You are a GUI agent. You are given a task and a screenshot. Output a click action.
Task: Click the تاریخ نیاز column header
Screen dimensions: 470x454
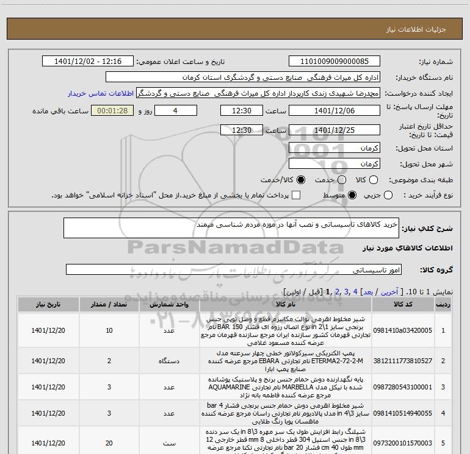click(x=48, y=304)
